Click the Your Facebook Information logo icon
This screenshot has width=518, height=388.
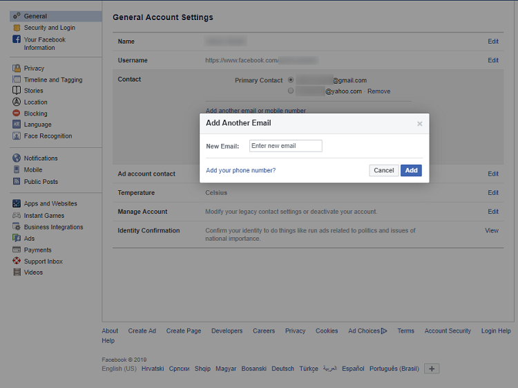pyautogui.click(x=17, y=39)
